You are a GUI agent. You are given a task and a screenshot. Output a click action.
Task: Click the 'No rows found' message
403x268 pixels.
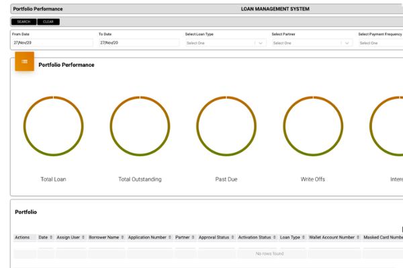[x=269, y=253]
